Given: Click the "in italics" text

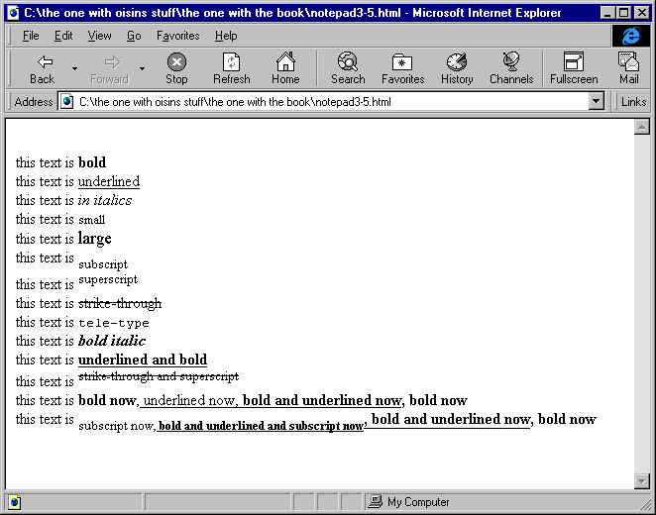Looking at the screenshot, I should (105, 200).
